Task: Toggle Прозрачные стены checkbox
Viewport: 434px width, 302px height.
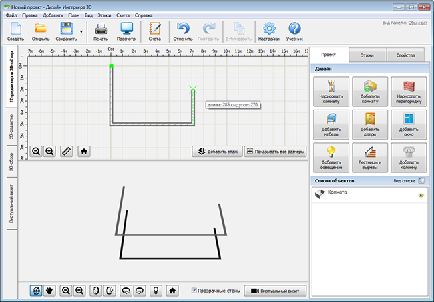Action: point(194,291)
